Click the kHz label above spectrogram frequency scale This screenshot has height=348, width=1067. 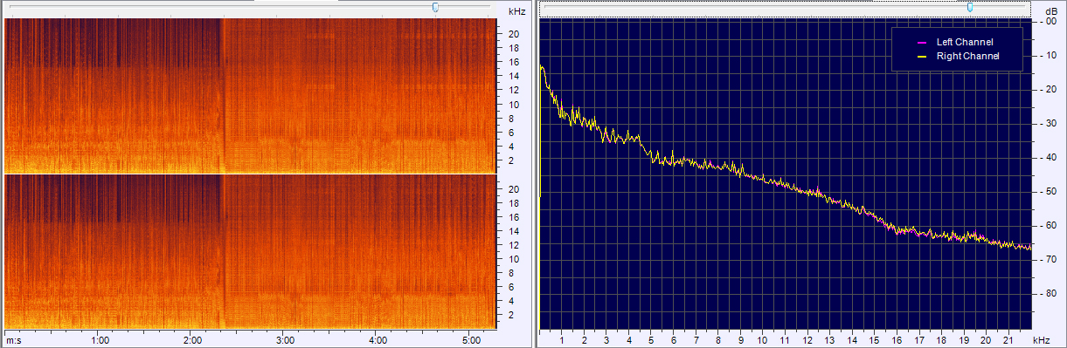[516, 11]
